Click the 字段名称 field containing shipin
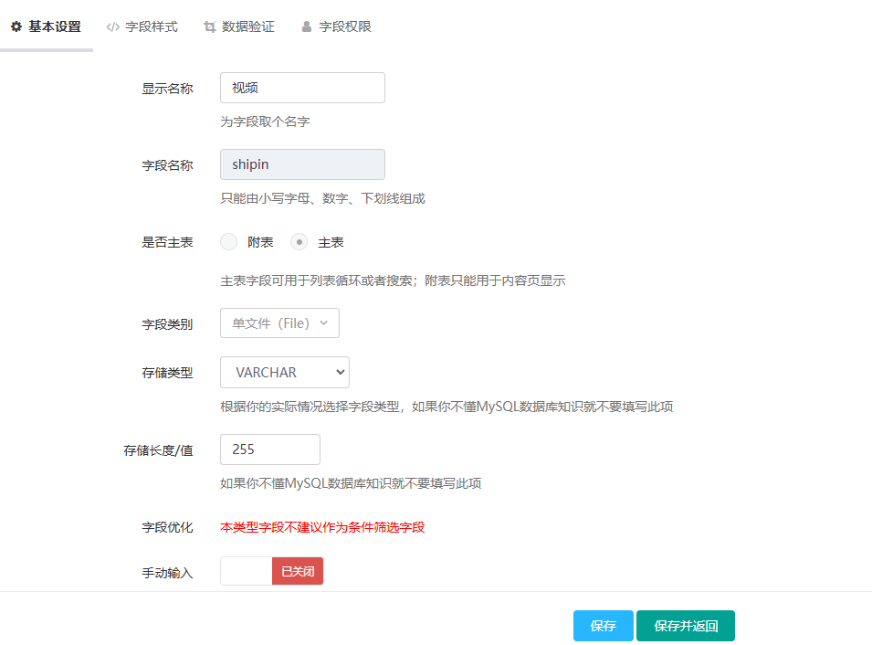Viewport: 872px width, 645px height. 302,164
